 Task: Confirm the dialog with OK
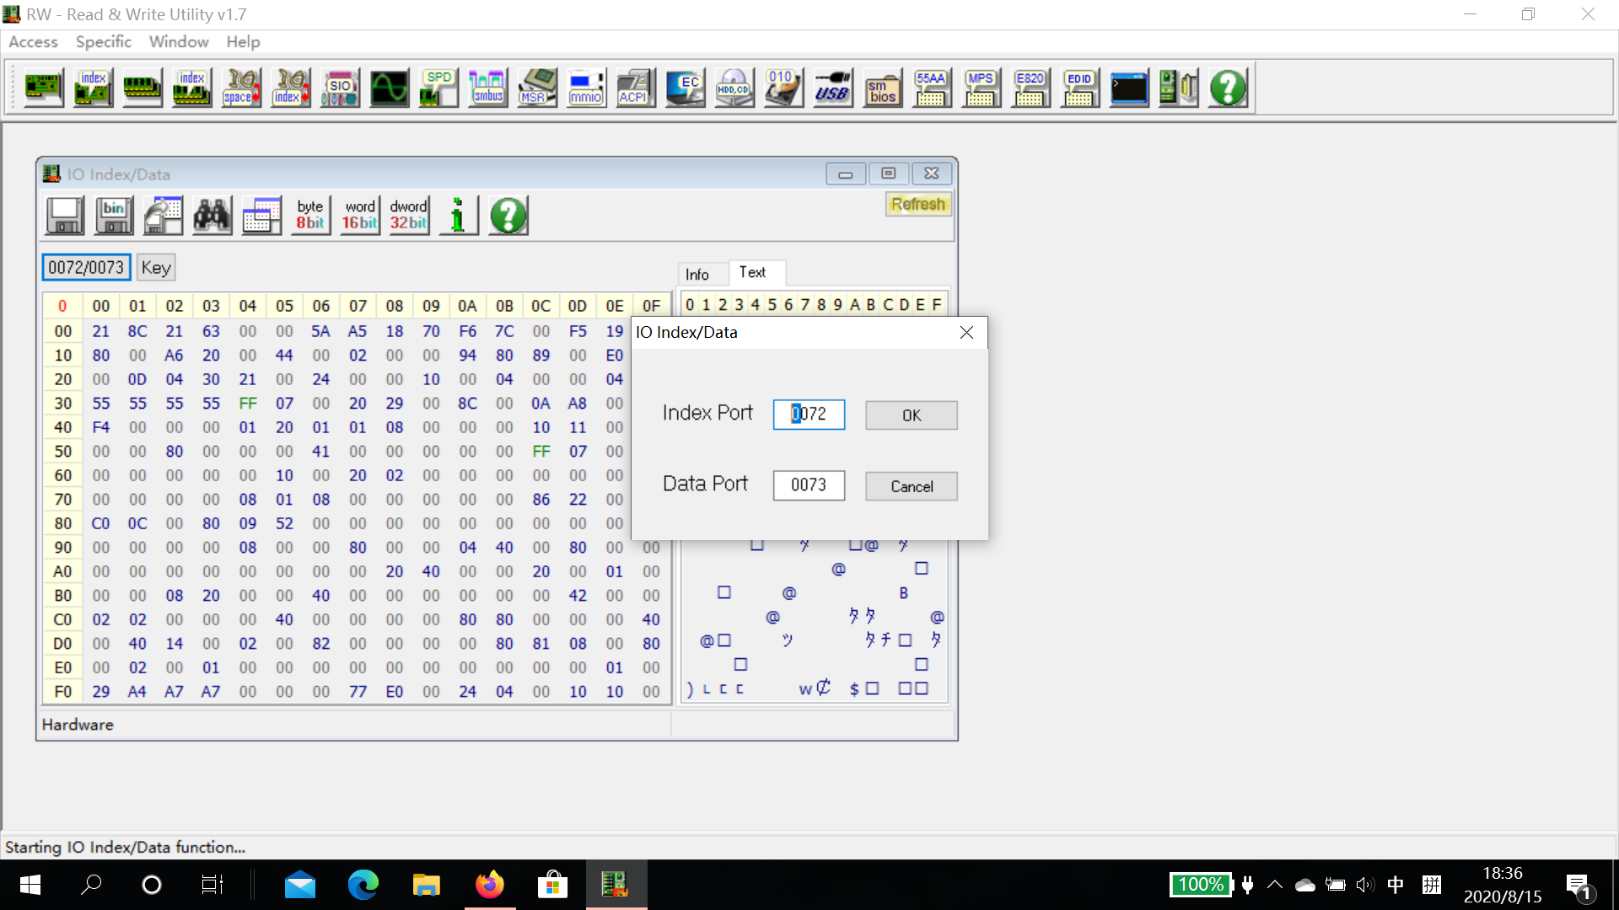(912, 415)
